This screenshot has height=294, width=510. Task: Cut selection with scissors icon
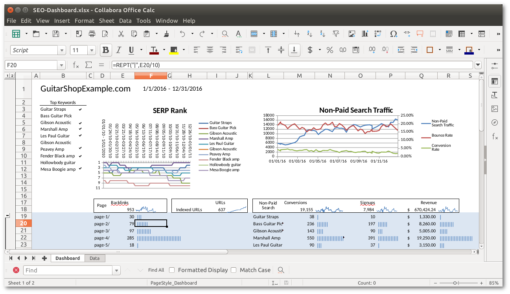tap(121, 34)
